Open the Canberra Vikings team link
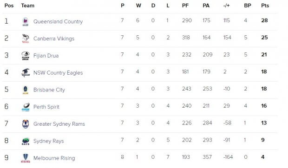Screen dimensions: 288x168 54,39
